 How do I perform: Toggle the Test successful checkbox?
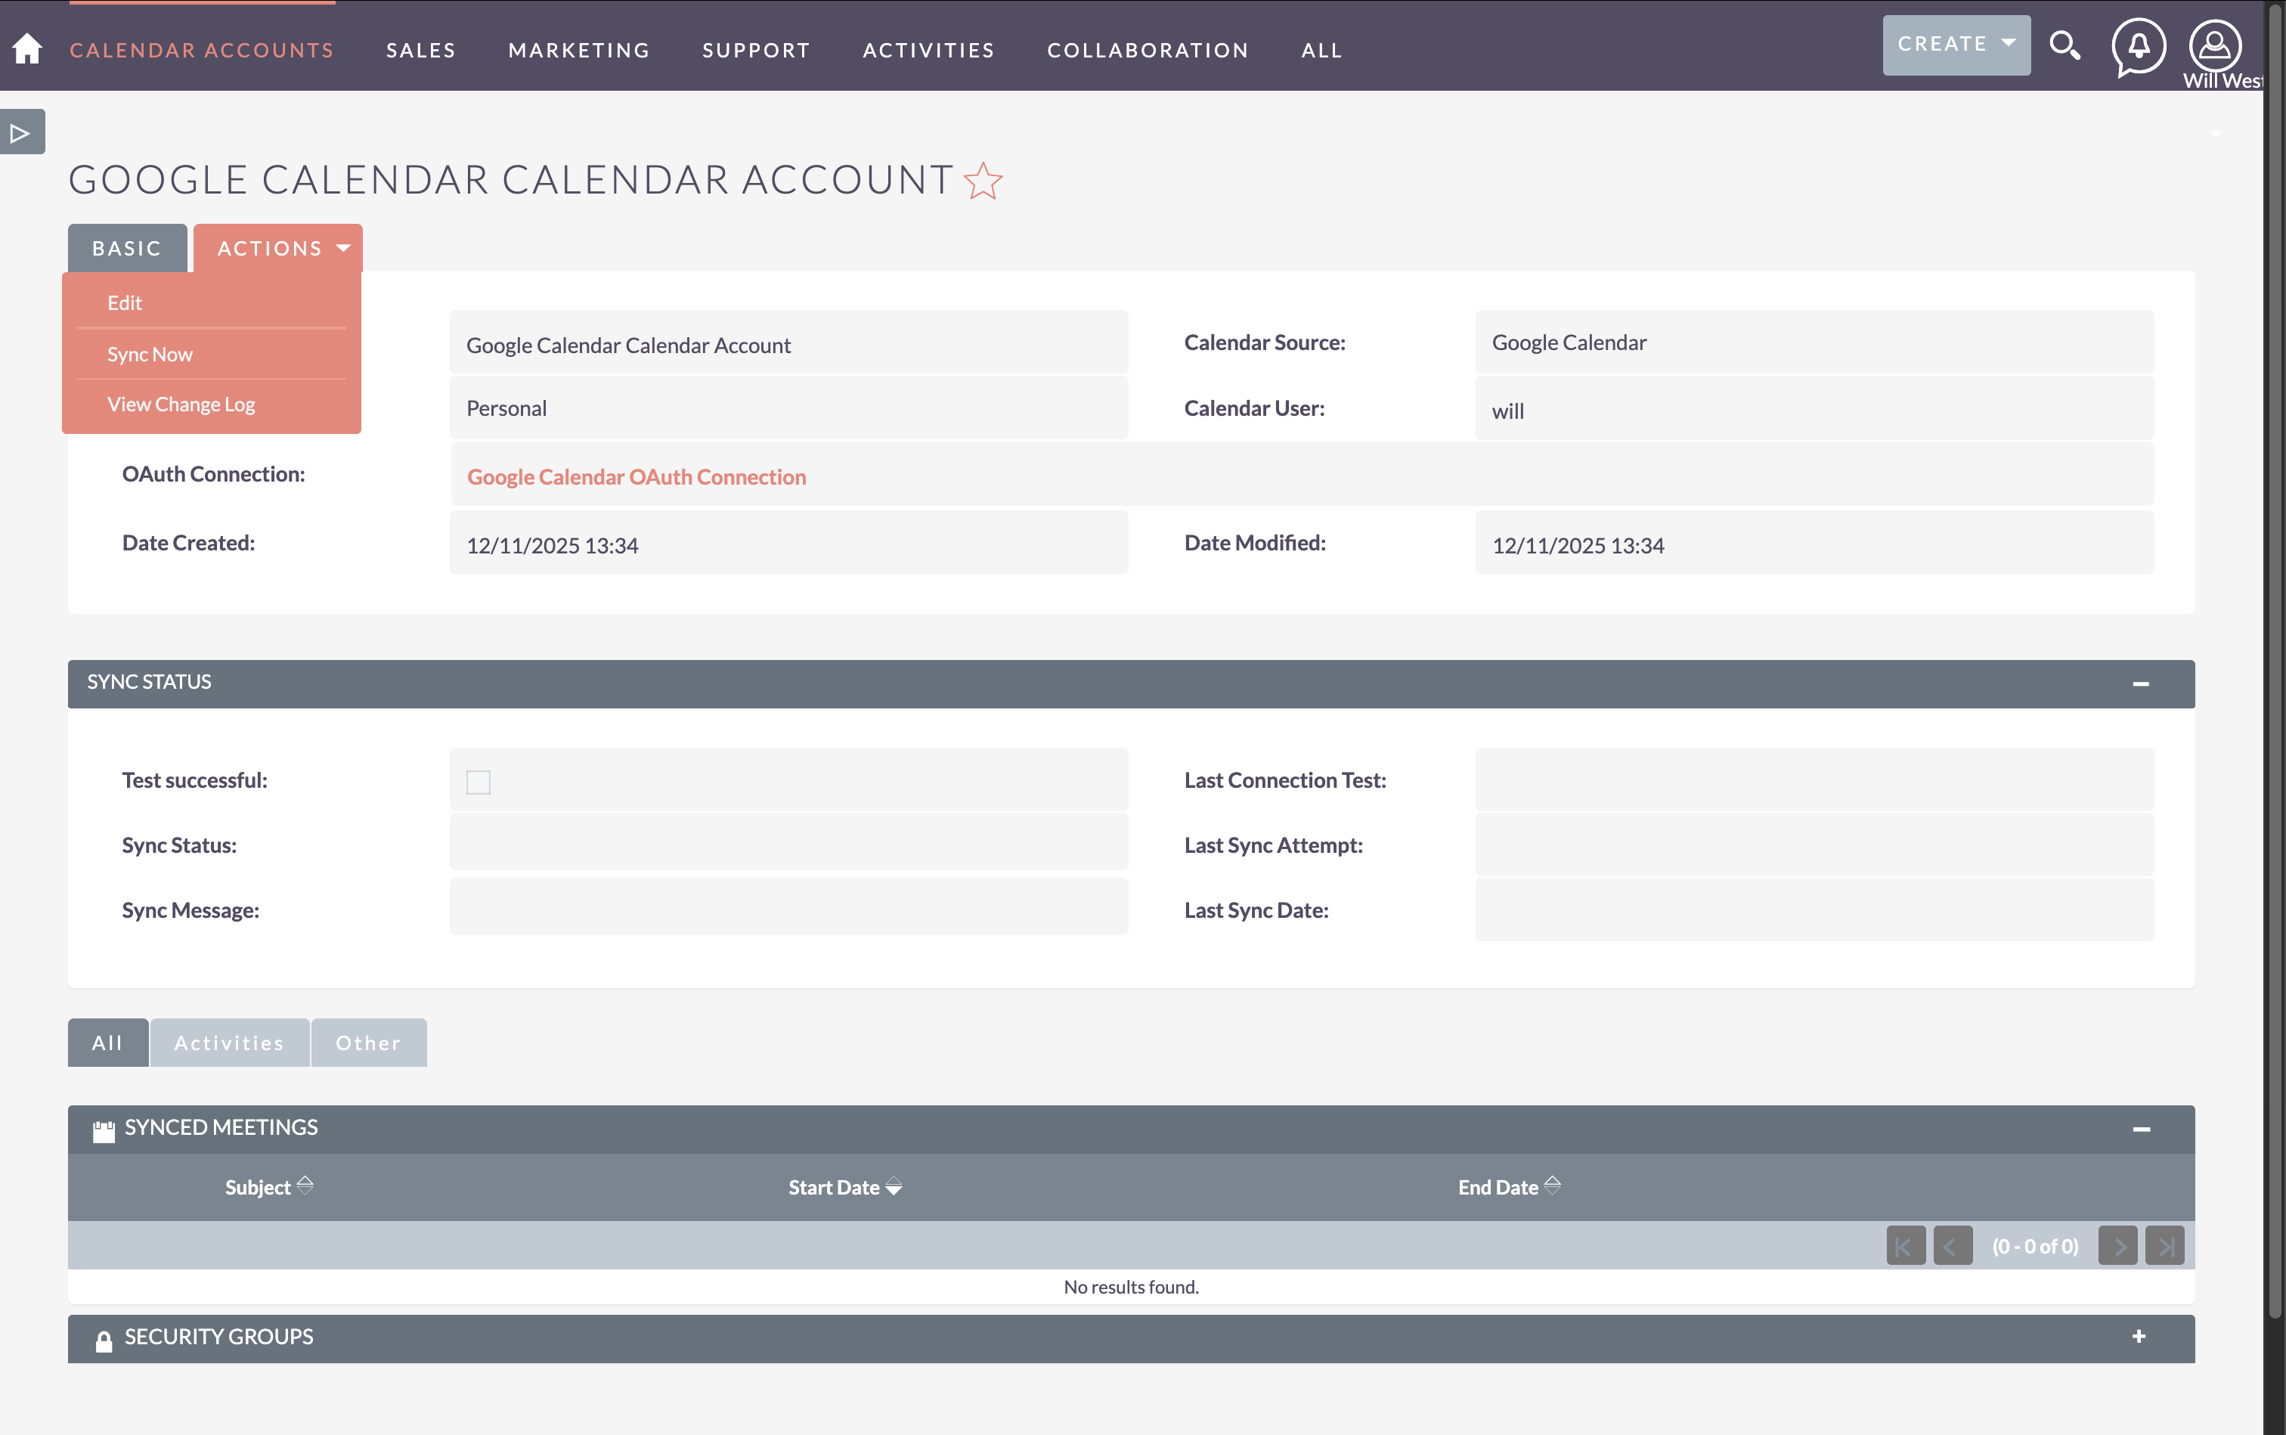(x=479, y=782)
